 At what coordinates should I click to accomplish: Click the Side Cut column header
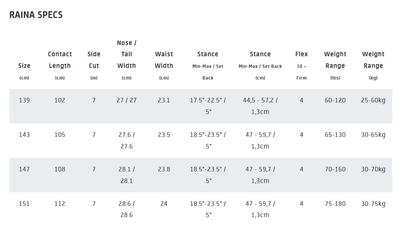pos(94,60)
